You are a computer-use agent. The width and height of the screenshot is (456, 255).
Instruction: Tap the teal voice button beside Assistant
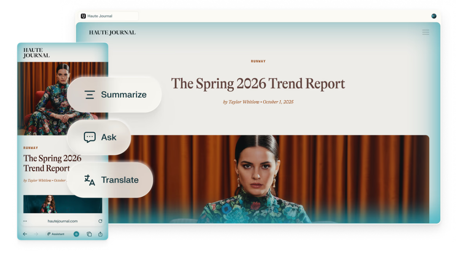76,234
